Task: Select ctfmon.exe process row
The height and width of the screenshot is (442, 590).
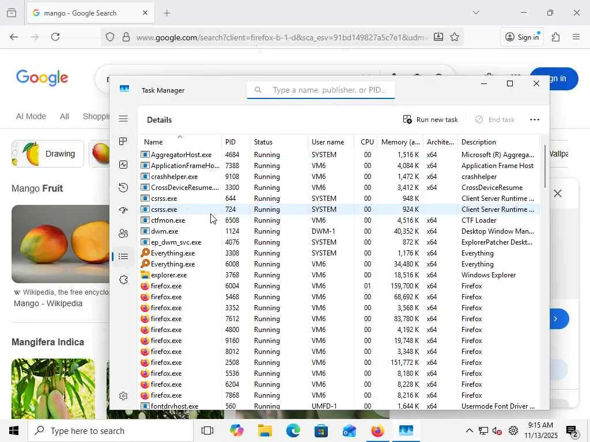Action: pos(339,220)
